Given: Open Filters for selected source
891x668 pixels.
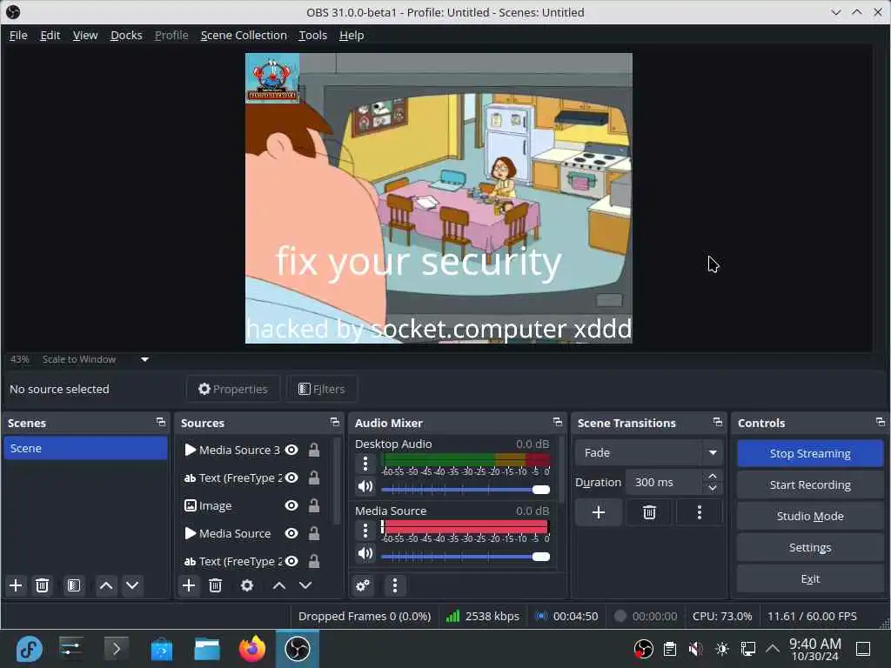Looking at the screenshot, I should pyautogui.click(x=322, y=389).
